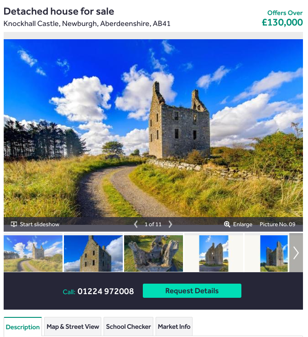
Task: Click the £130,000 price text
Action: (282, 22)
